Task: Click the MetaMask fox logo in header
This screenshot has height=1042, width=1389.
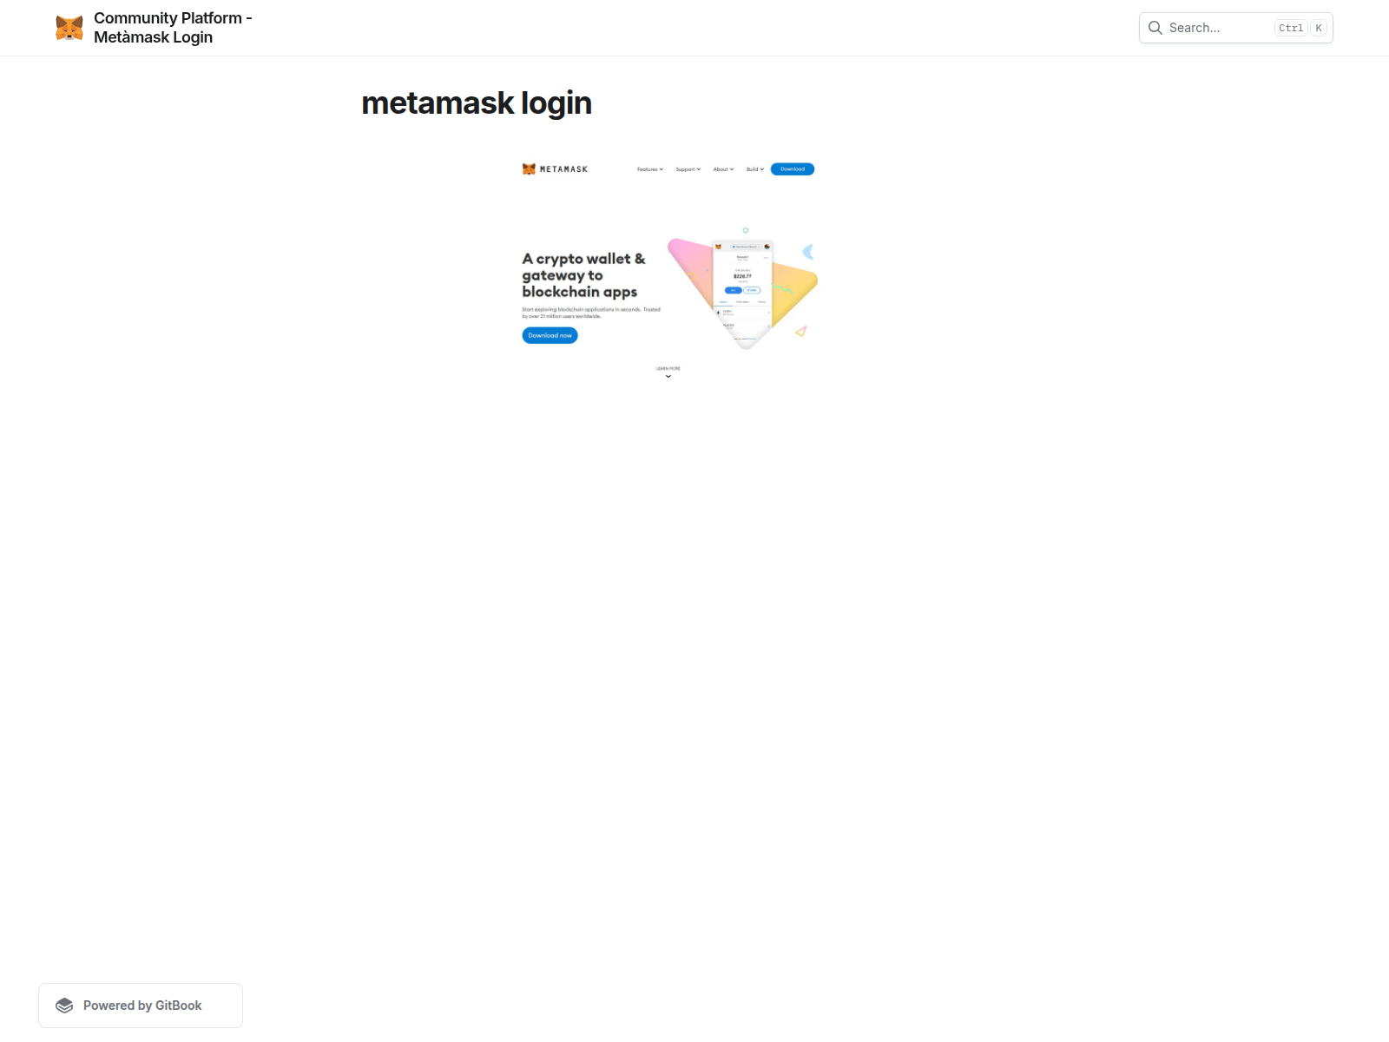Action: coord(69,28)
